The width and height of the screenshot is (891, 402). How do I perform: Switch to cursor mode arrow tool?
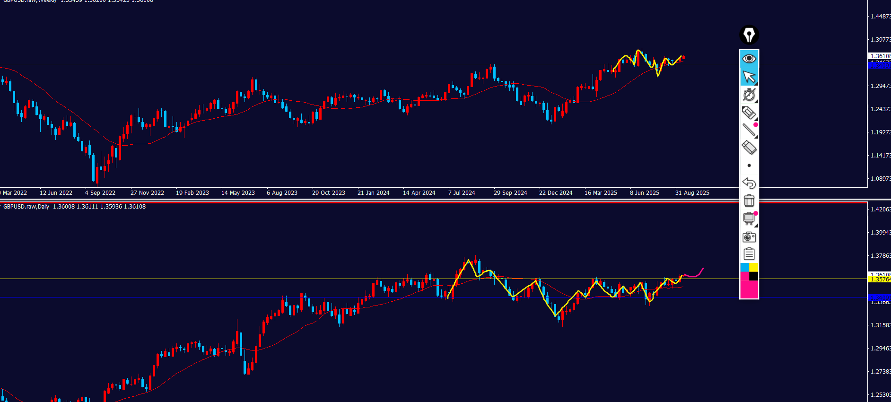point(749,77)
